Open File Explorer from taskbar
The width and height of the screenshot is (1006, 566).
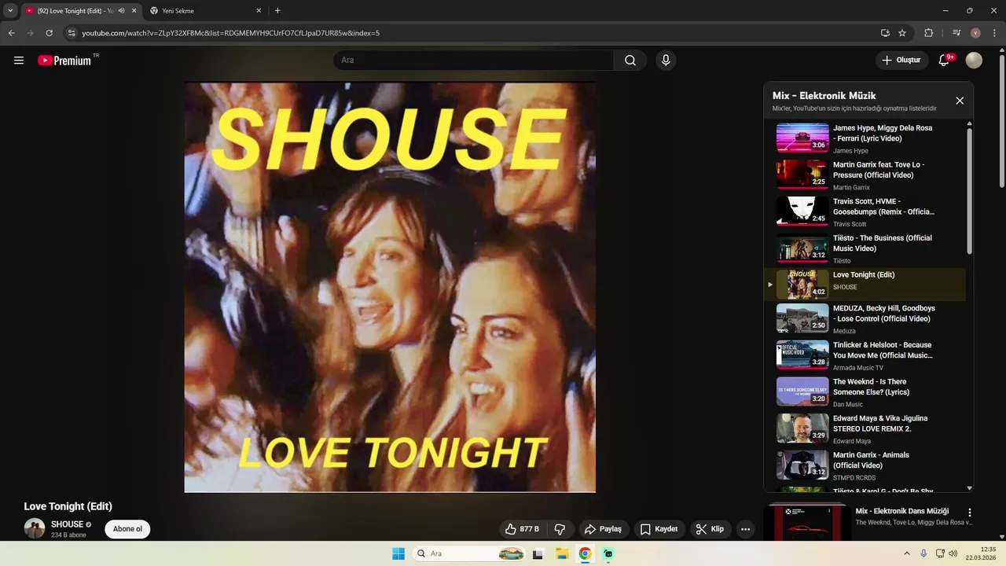(x=562, y=553)
